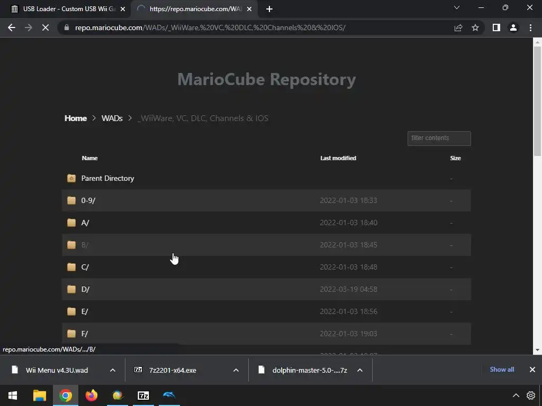Image resolution: width=542 pixels, height=406 pixels.
Task: Open downloaded 7z2201-x64.exe
Action: [173, 370]
